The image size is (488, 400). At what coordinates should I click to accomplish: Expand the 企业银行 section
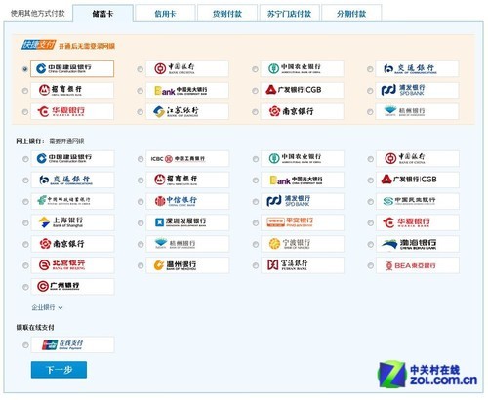47,307
